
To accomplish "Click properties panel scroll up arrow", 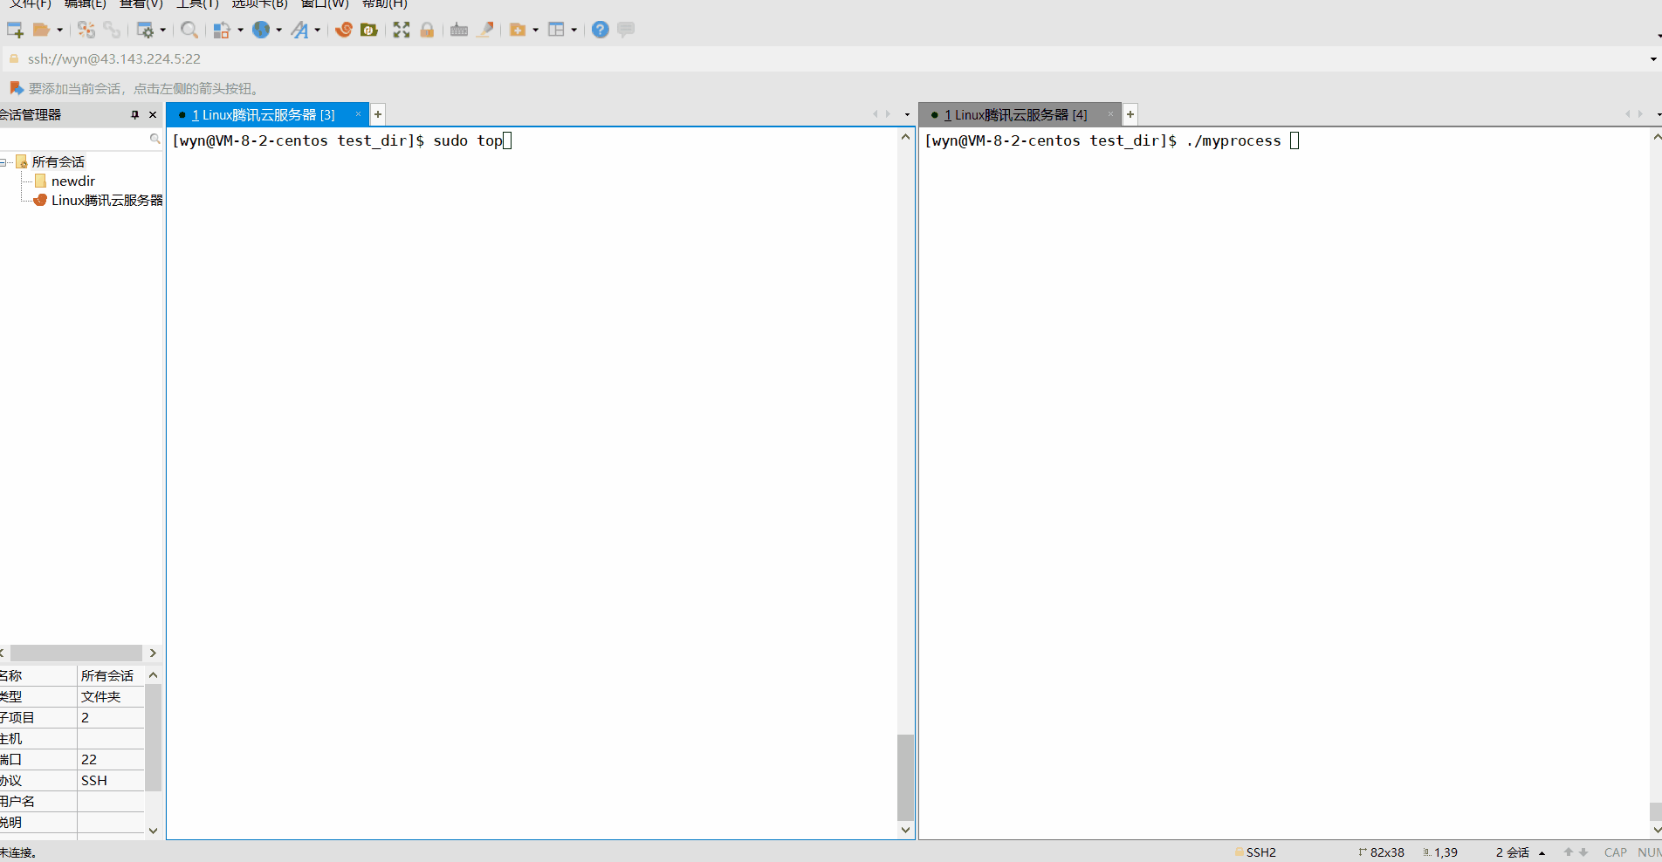I will tap(154, 675).
